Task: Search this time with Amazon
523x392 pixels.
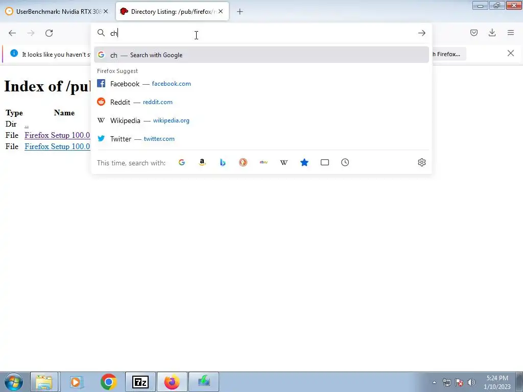Action: click(x=202, y=162)
